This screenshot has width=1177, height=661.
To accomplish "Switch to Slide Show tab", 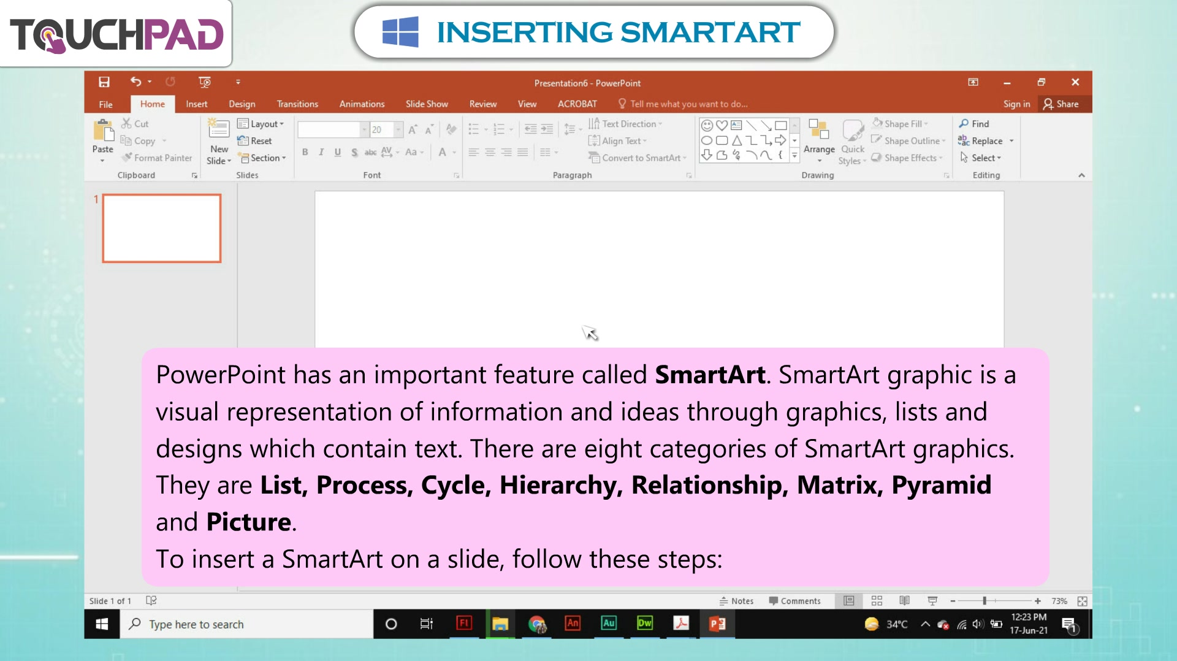I will (x=427, y=104).
